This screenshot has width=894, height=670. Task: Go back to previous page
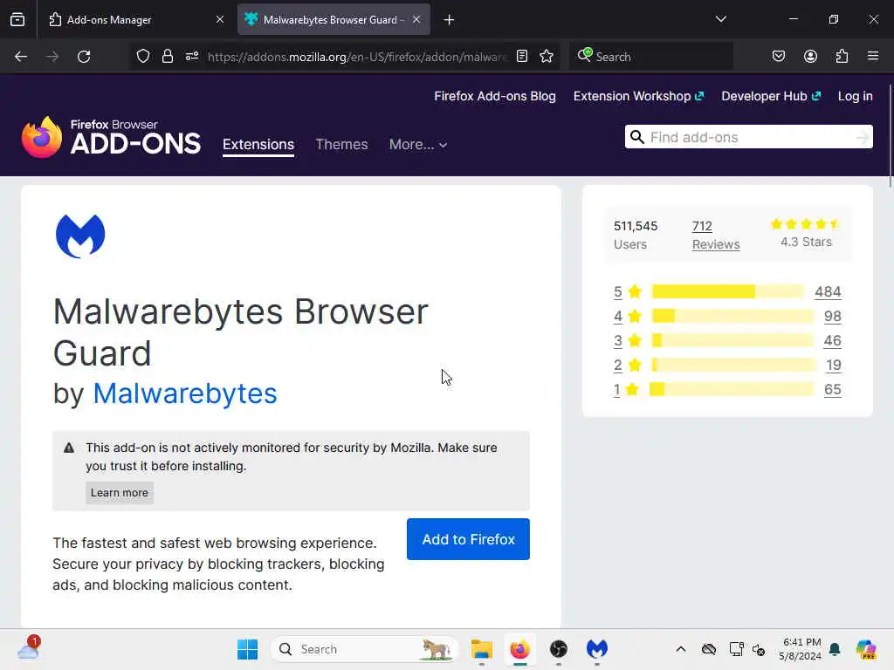coord(21,57)
